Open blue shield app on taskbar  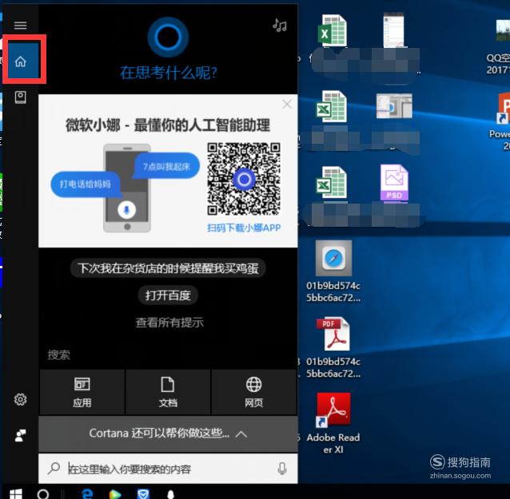tap(143, 494)
